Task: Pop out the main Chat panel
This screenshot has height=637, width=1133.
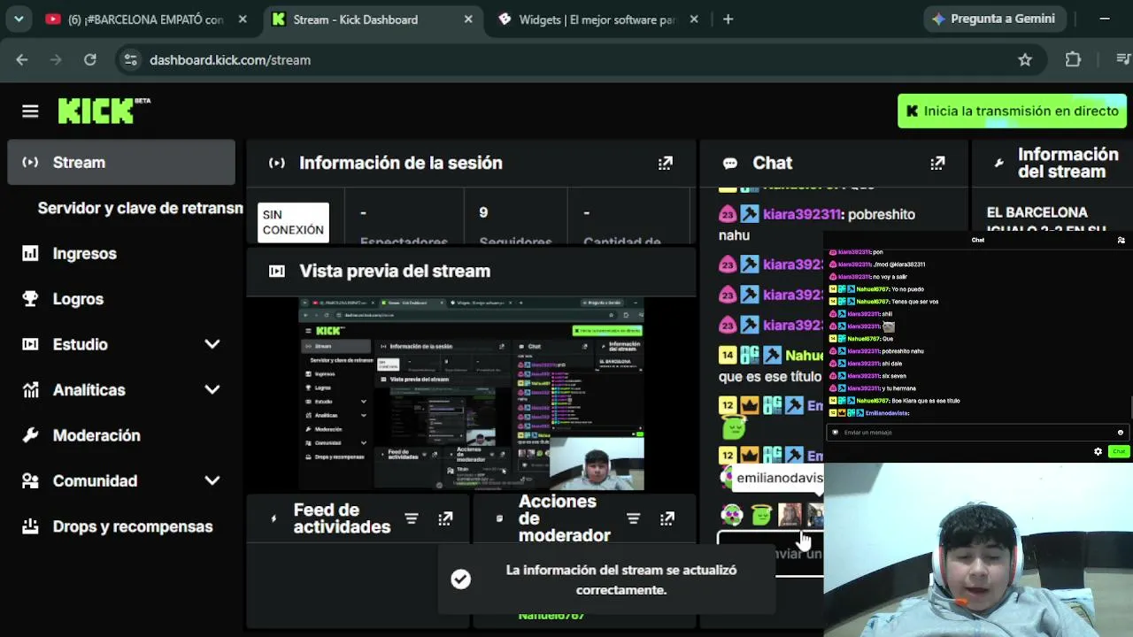Action: tap(937, 163)
